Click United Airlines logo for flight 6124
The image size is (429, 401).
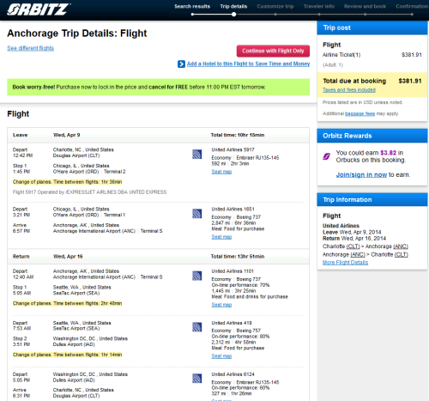197,379
